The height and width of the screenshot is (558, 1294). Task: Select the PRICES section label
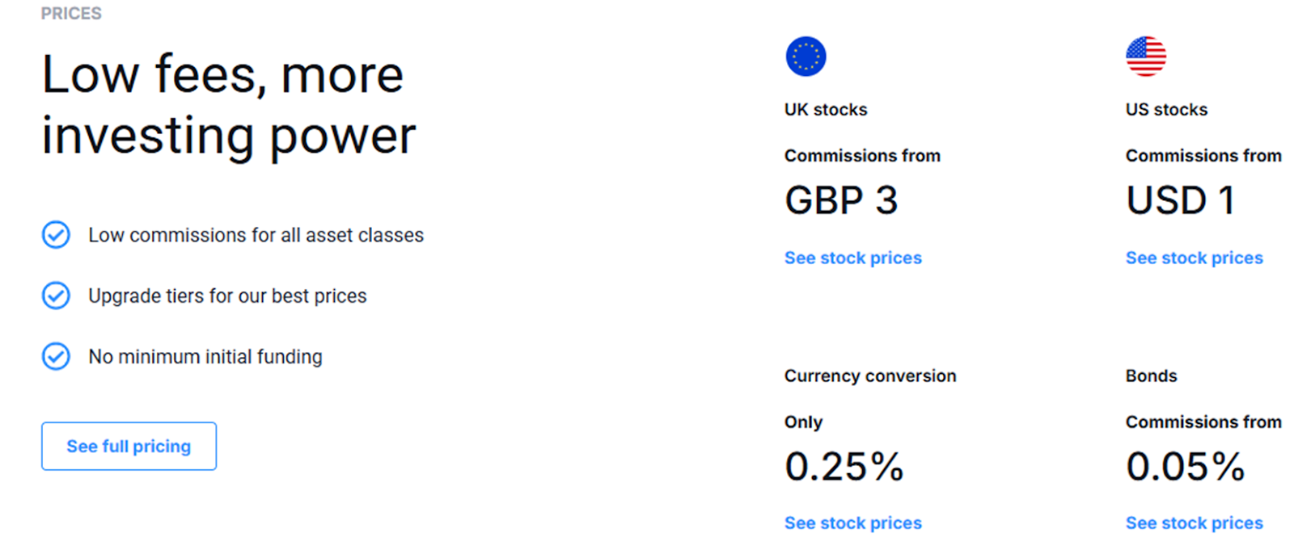[71, 14]
